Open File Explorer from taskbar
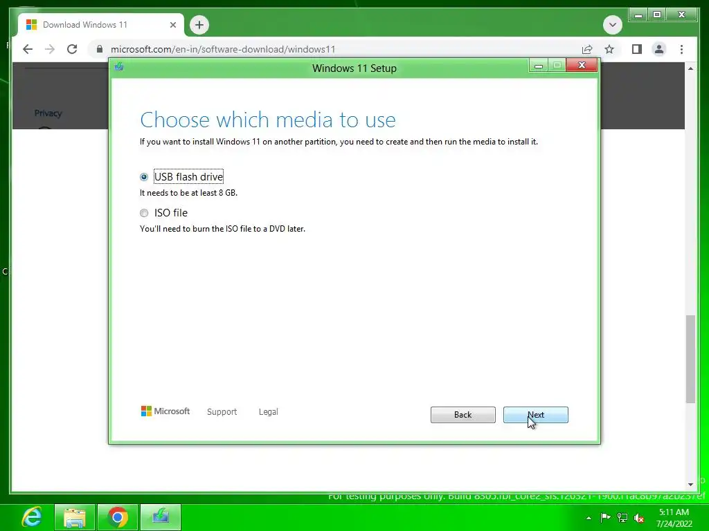 (75, 517)
